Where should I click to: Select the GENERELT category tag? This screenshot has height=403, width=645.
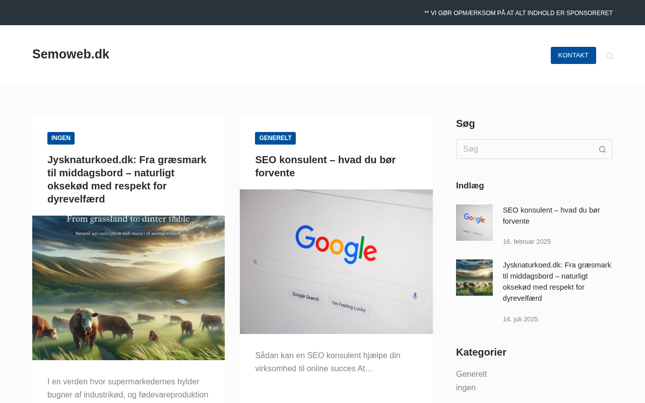tap(275, 138)
